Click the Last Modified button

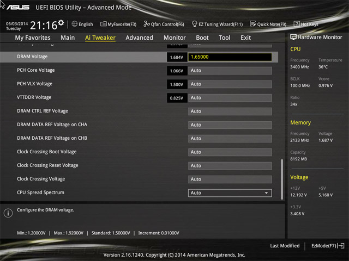point(285,246)
